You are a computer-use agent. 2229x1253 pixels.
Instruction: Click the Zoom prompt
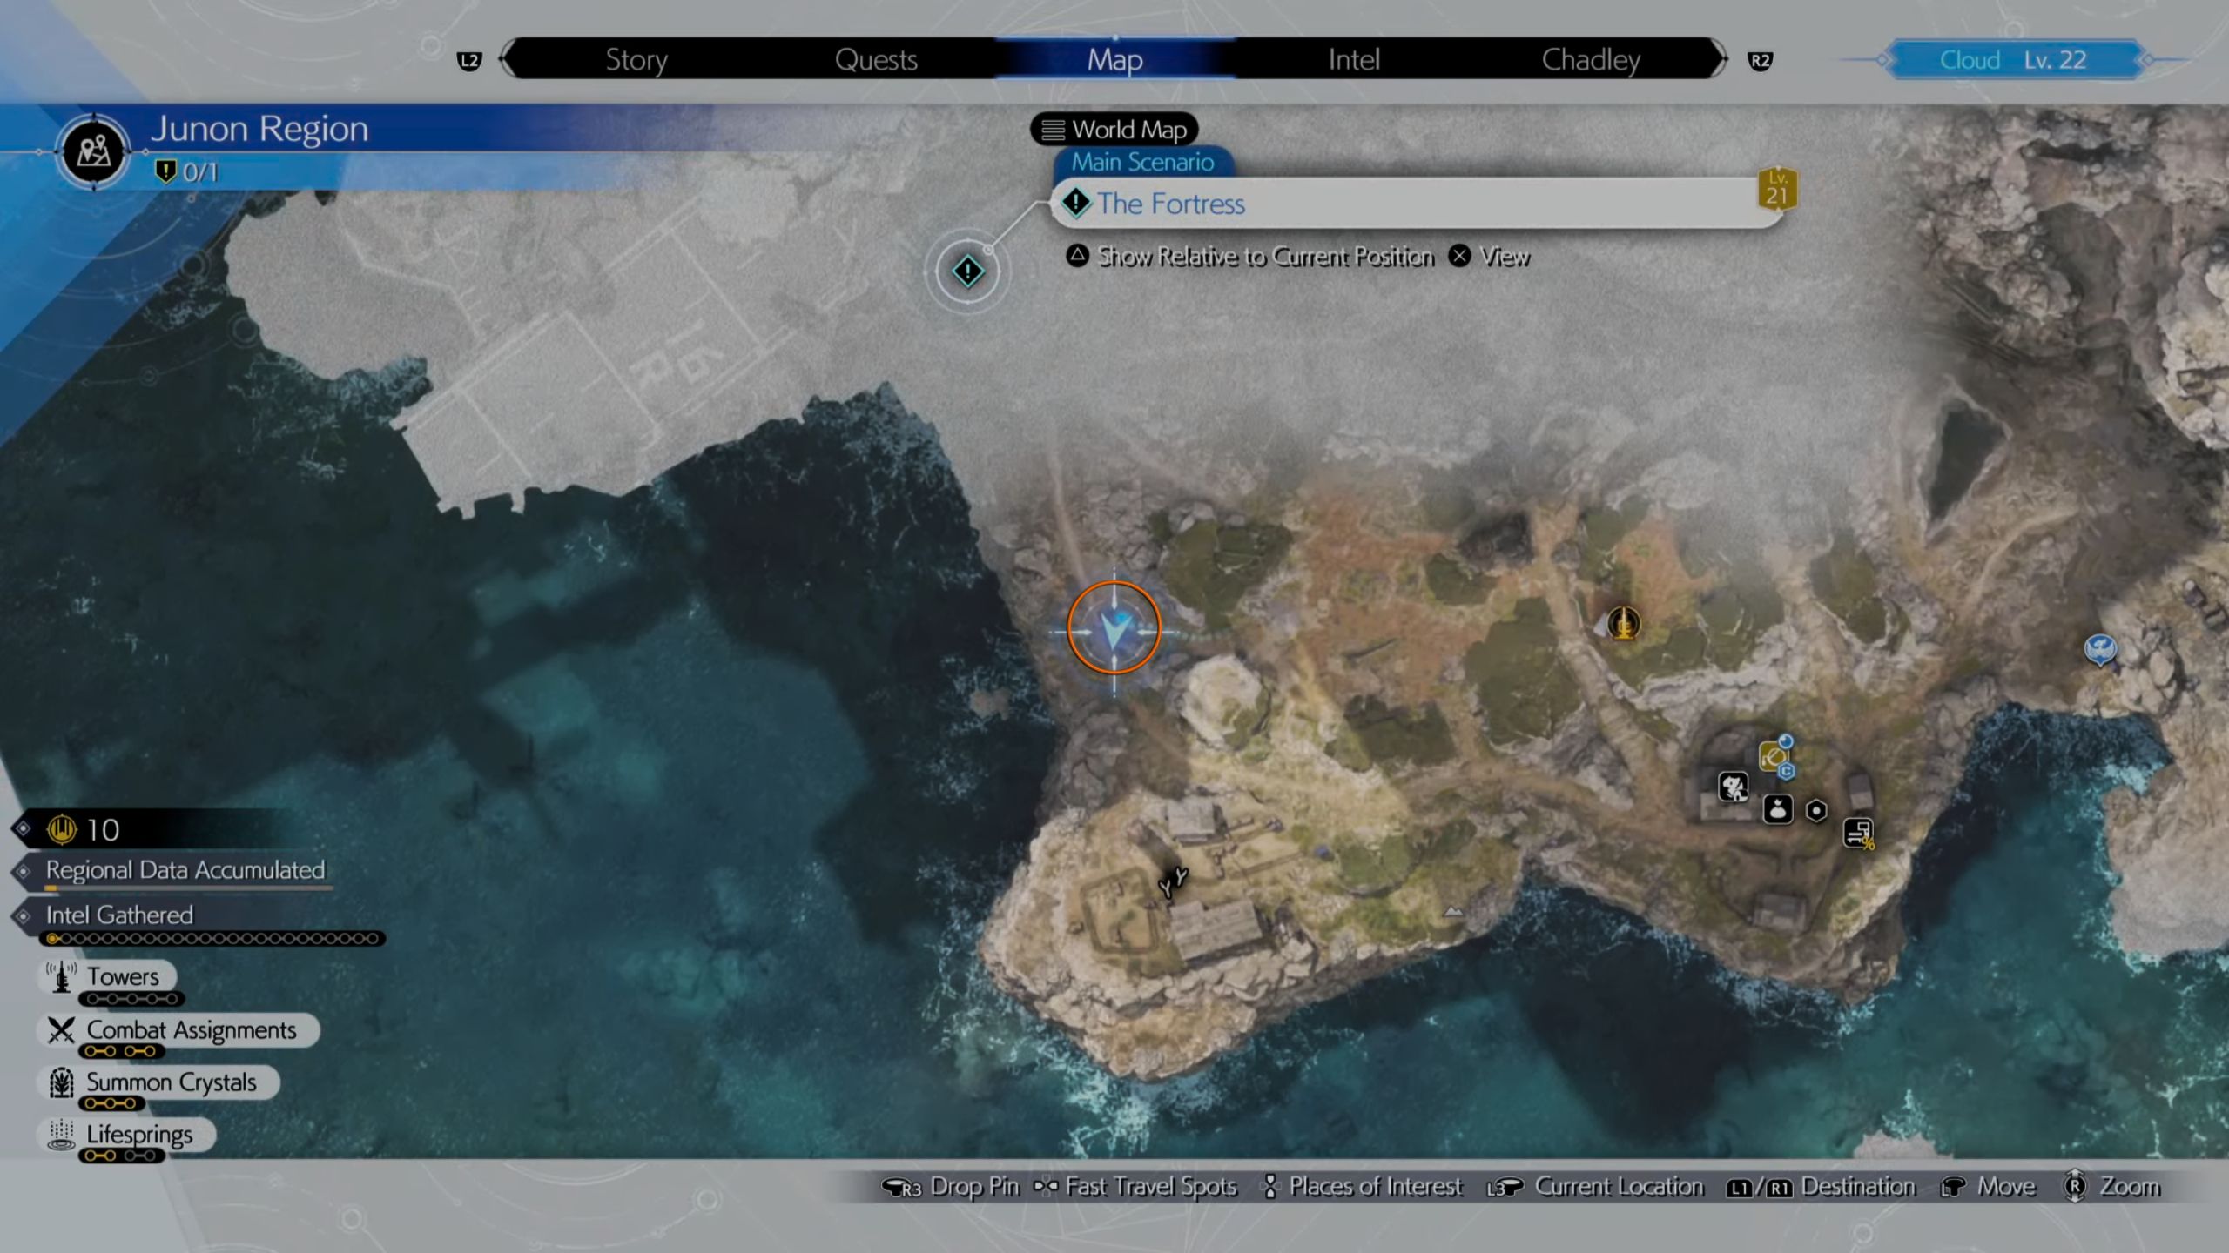coord(2113,1187)
